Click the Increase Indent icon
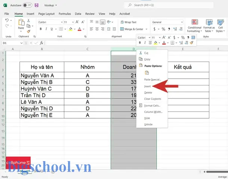 [x=114, y=29]
